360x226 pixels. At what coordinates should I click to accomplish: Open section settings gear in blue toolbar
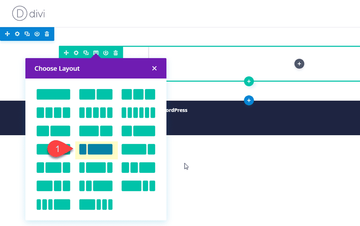(x=17, y=34)
